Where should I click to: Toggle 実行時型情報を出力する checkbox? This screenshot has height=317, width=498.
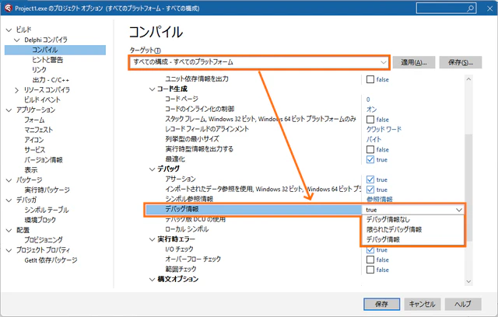pos(370,149)
